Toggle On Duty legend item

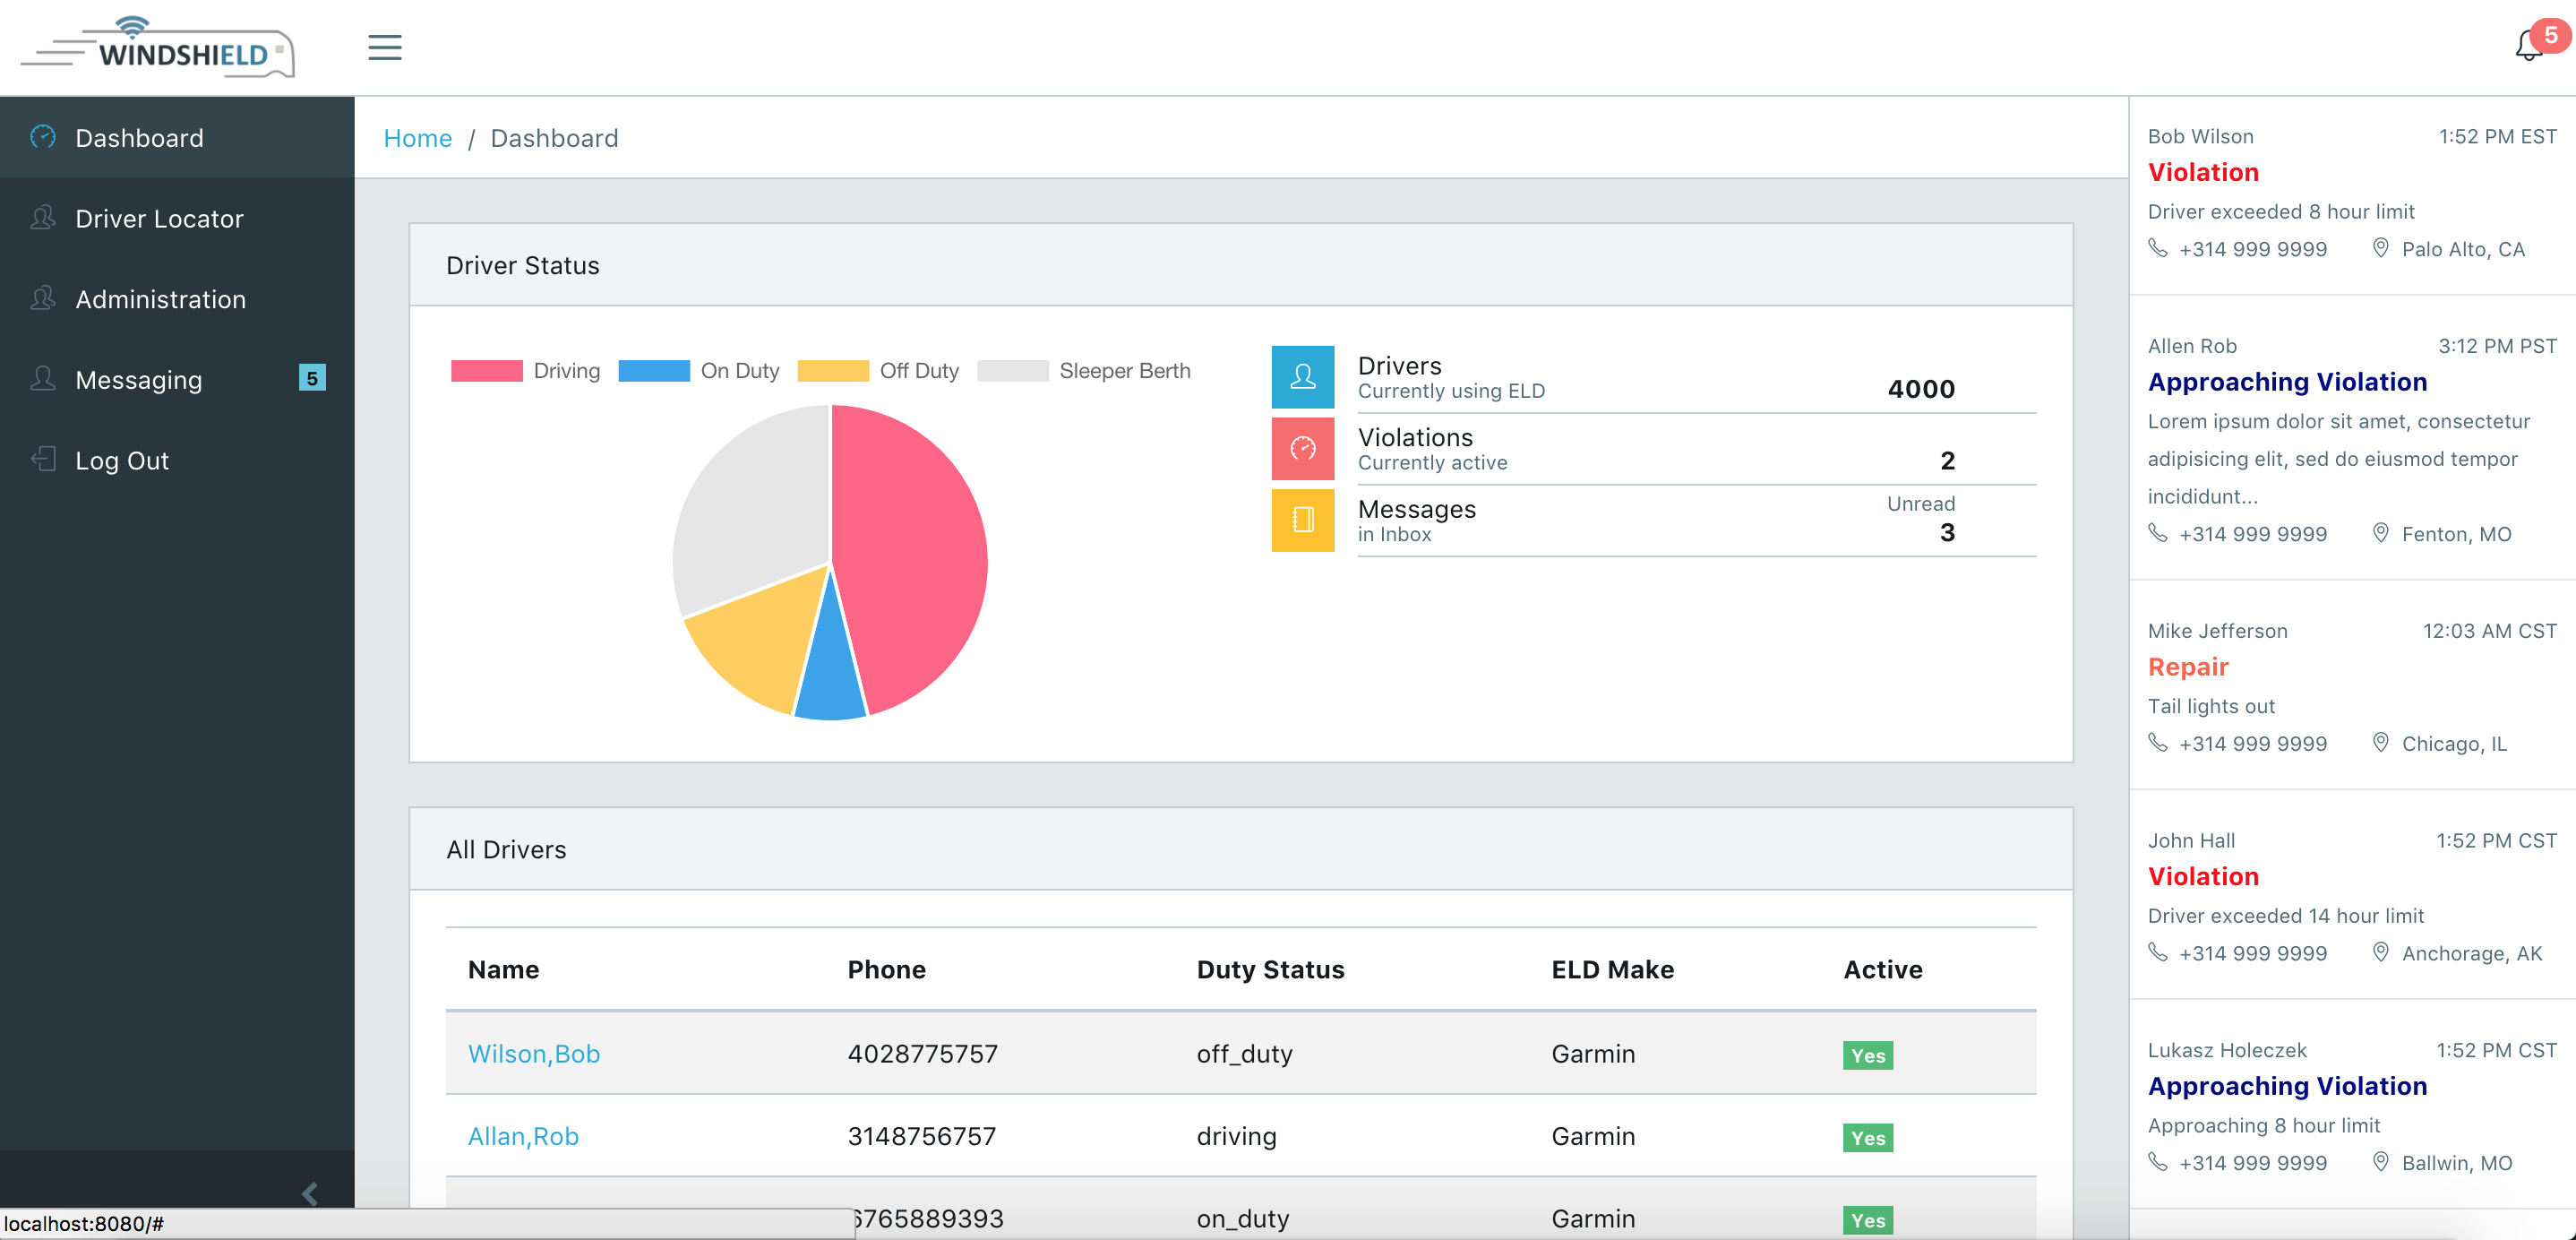point(698,371)
